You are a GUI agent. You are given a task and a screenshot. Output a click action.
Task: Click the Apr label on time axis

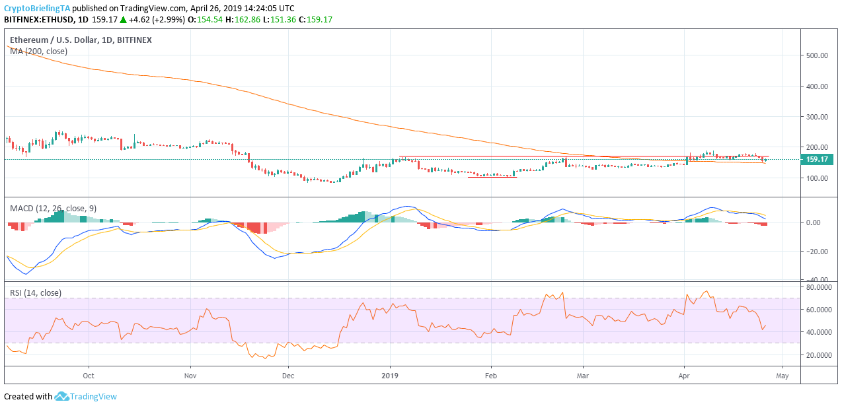point(684,375)
